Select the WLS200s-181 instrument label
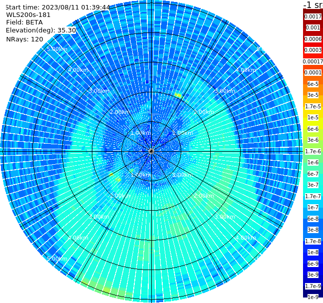 point(28,15)
